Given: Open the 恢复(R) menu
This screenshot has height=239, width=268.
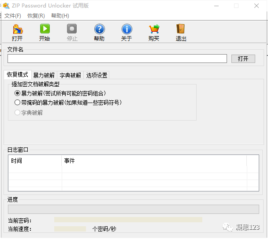Looking at the screenshot, I should (36, 16).
